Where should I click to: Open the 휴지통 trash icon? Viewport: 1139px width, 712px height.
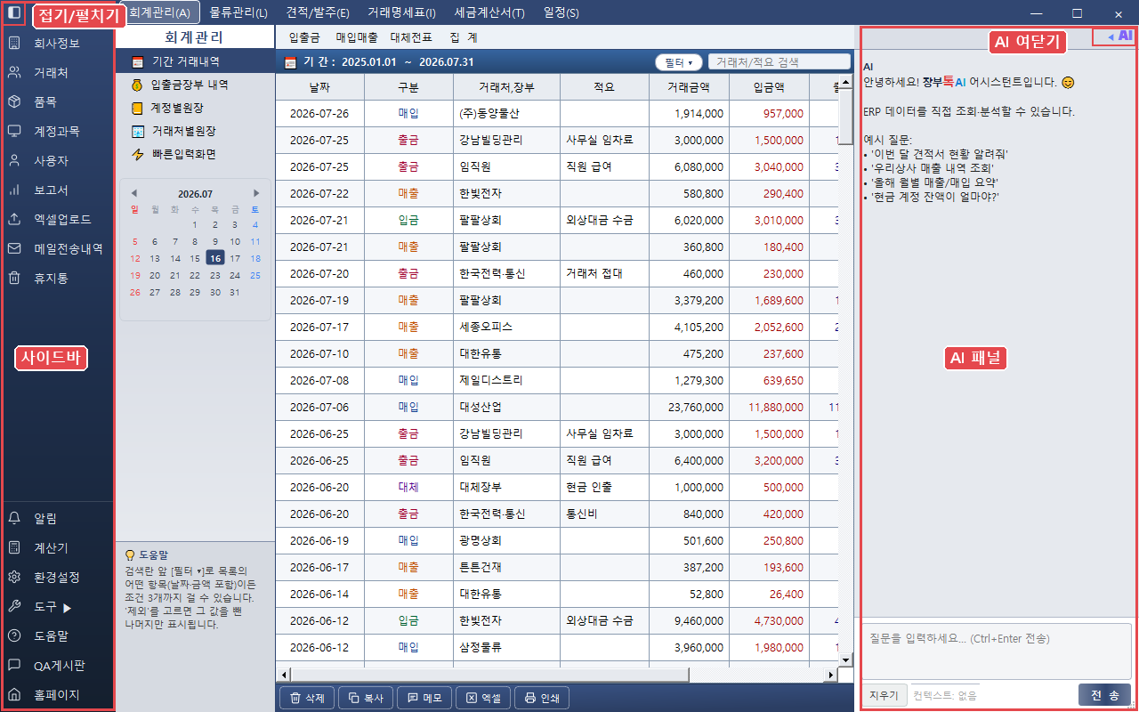[x=14, y=278]
